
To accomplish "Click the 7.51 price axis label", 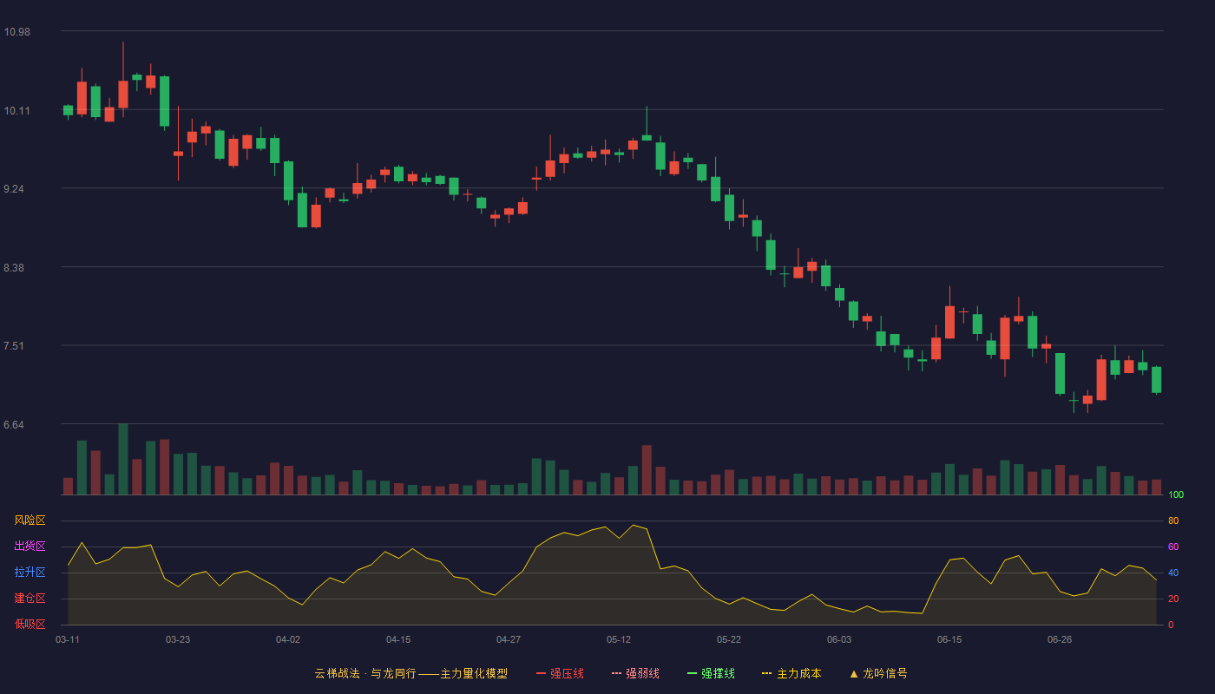I will pyautogui.click(x=14, y=345).
